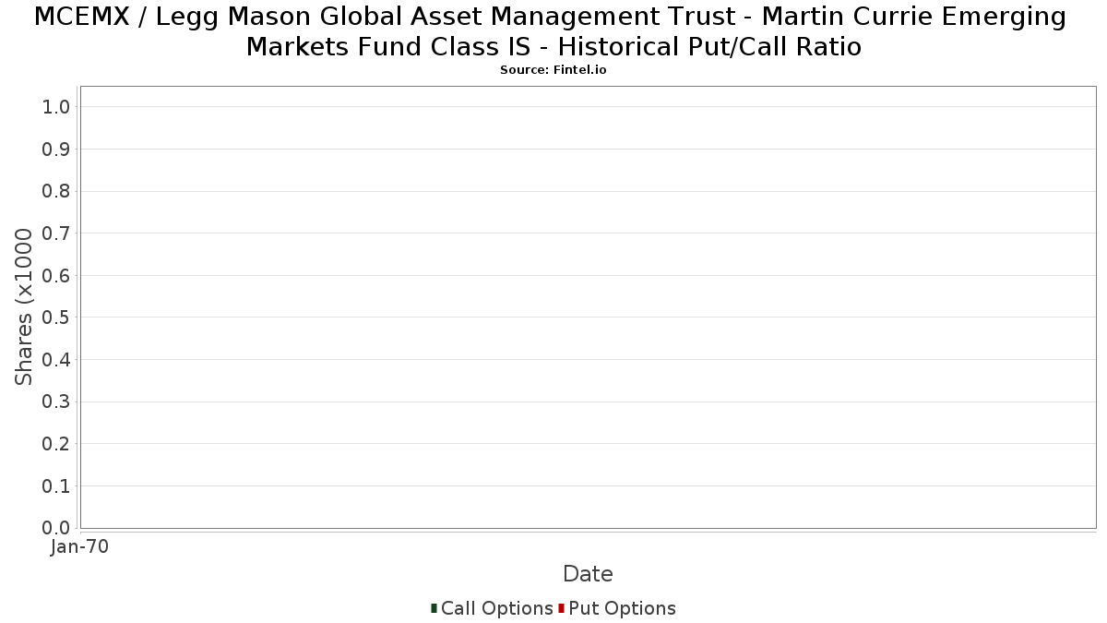This screenshot has width=1107, height=623.
Task: Click the Jan-70 x-axis label
Action: pos(79,547)
